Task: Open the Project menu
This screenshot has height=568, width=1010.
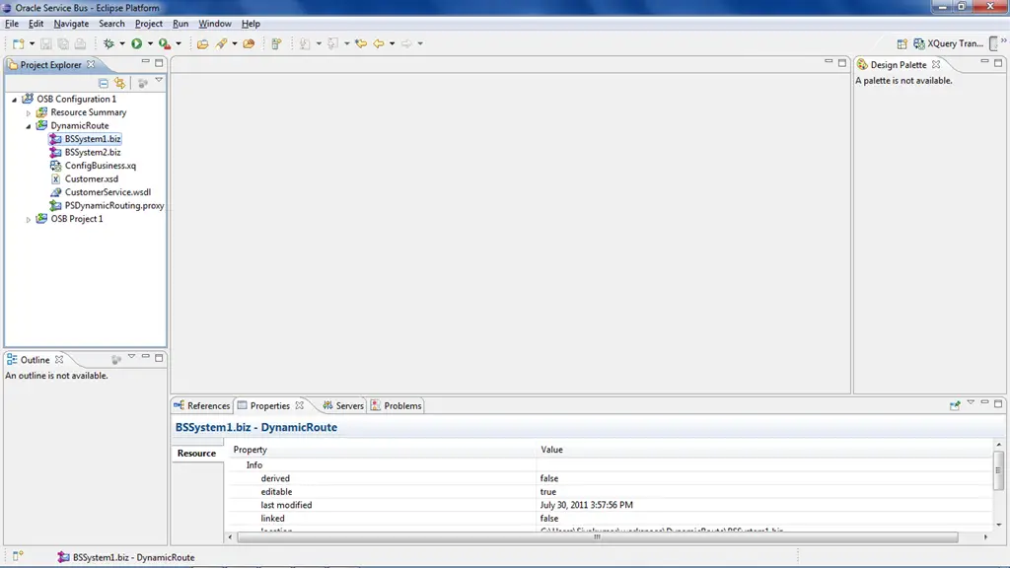Action: tap(148, 24)
